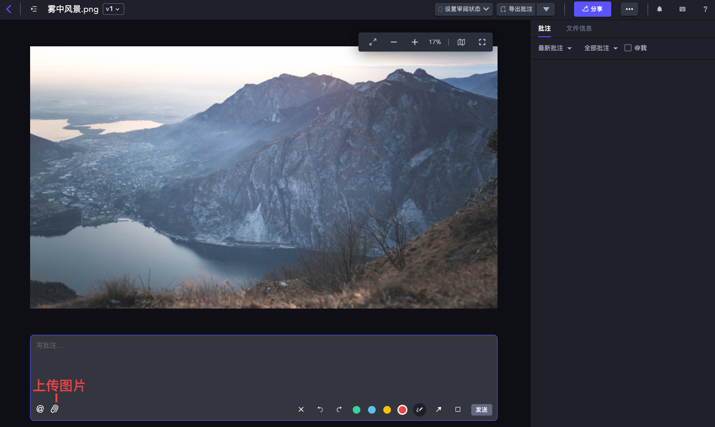Select the rectangle annotation tool

458,409
